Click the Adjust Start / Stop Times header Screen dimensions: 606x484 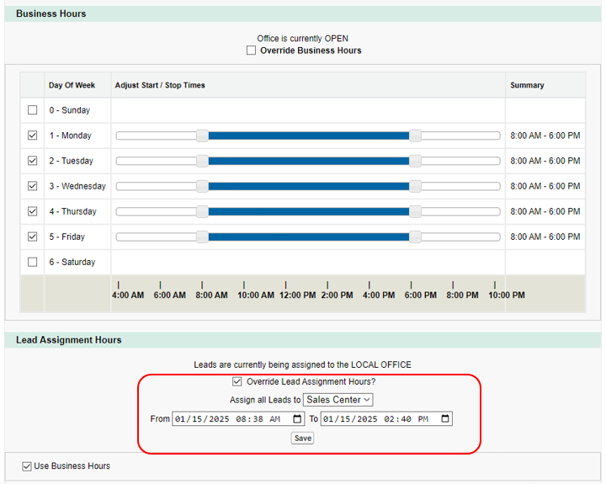pyautogui.click(x=160, y=85)
